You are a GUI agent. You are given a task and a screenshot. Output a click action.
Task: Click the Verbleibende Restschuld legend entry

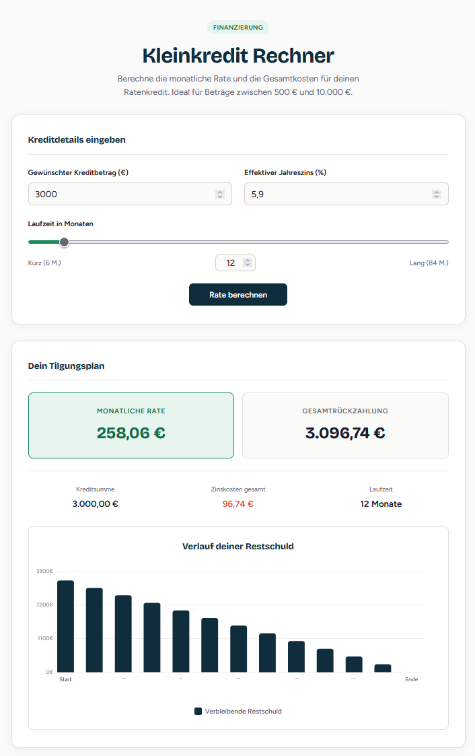238,711
